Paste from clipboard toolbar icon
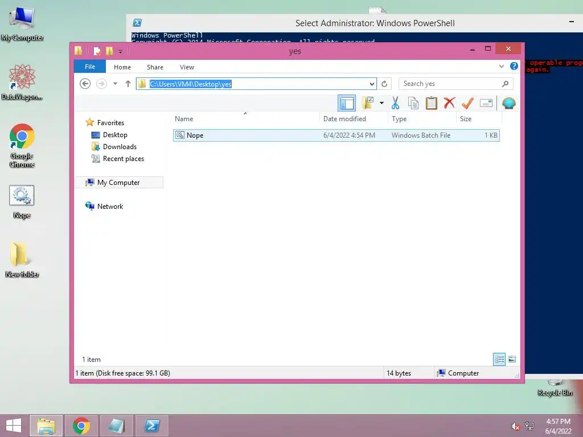The height and width of the screenshot is (437, 583). click(432, 103)
